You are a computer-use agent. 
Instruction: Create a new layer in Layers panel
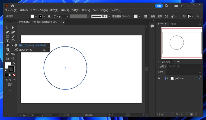pyautogui.click(x=191, y=115)
